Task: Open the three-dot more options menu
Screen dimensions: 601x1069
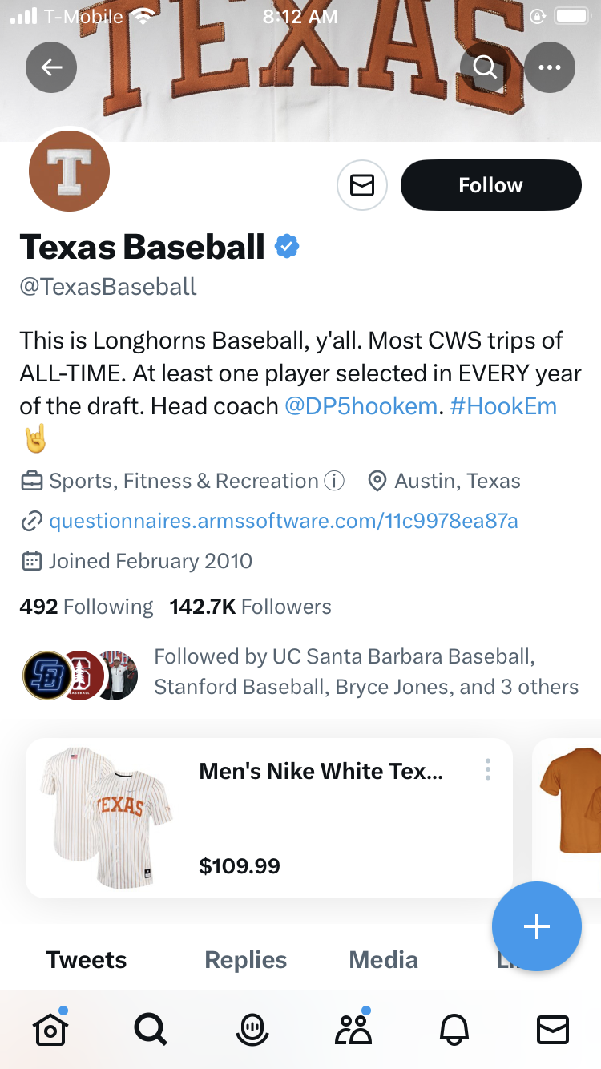Action: click(550, 67)
